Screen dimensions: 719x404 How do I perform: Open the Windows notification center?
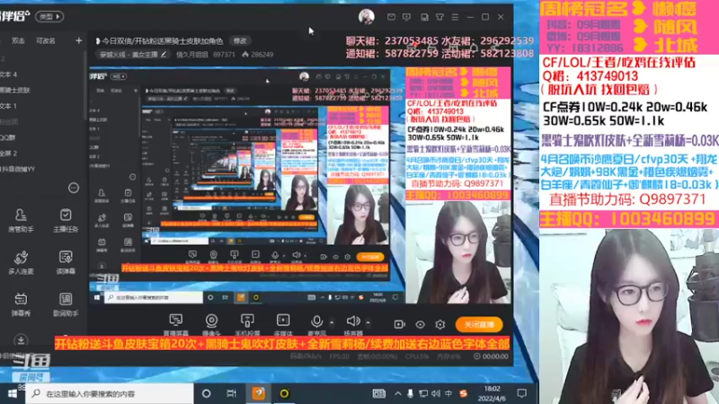(522, 393)
